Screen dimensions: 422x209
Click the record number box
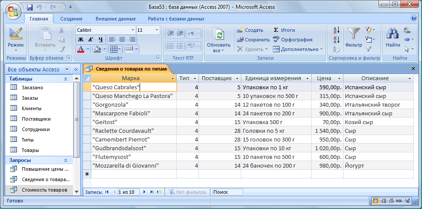click(x=128, y=192)
